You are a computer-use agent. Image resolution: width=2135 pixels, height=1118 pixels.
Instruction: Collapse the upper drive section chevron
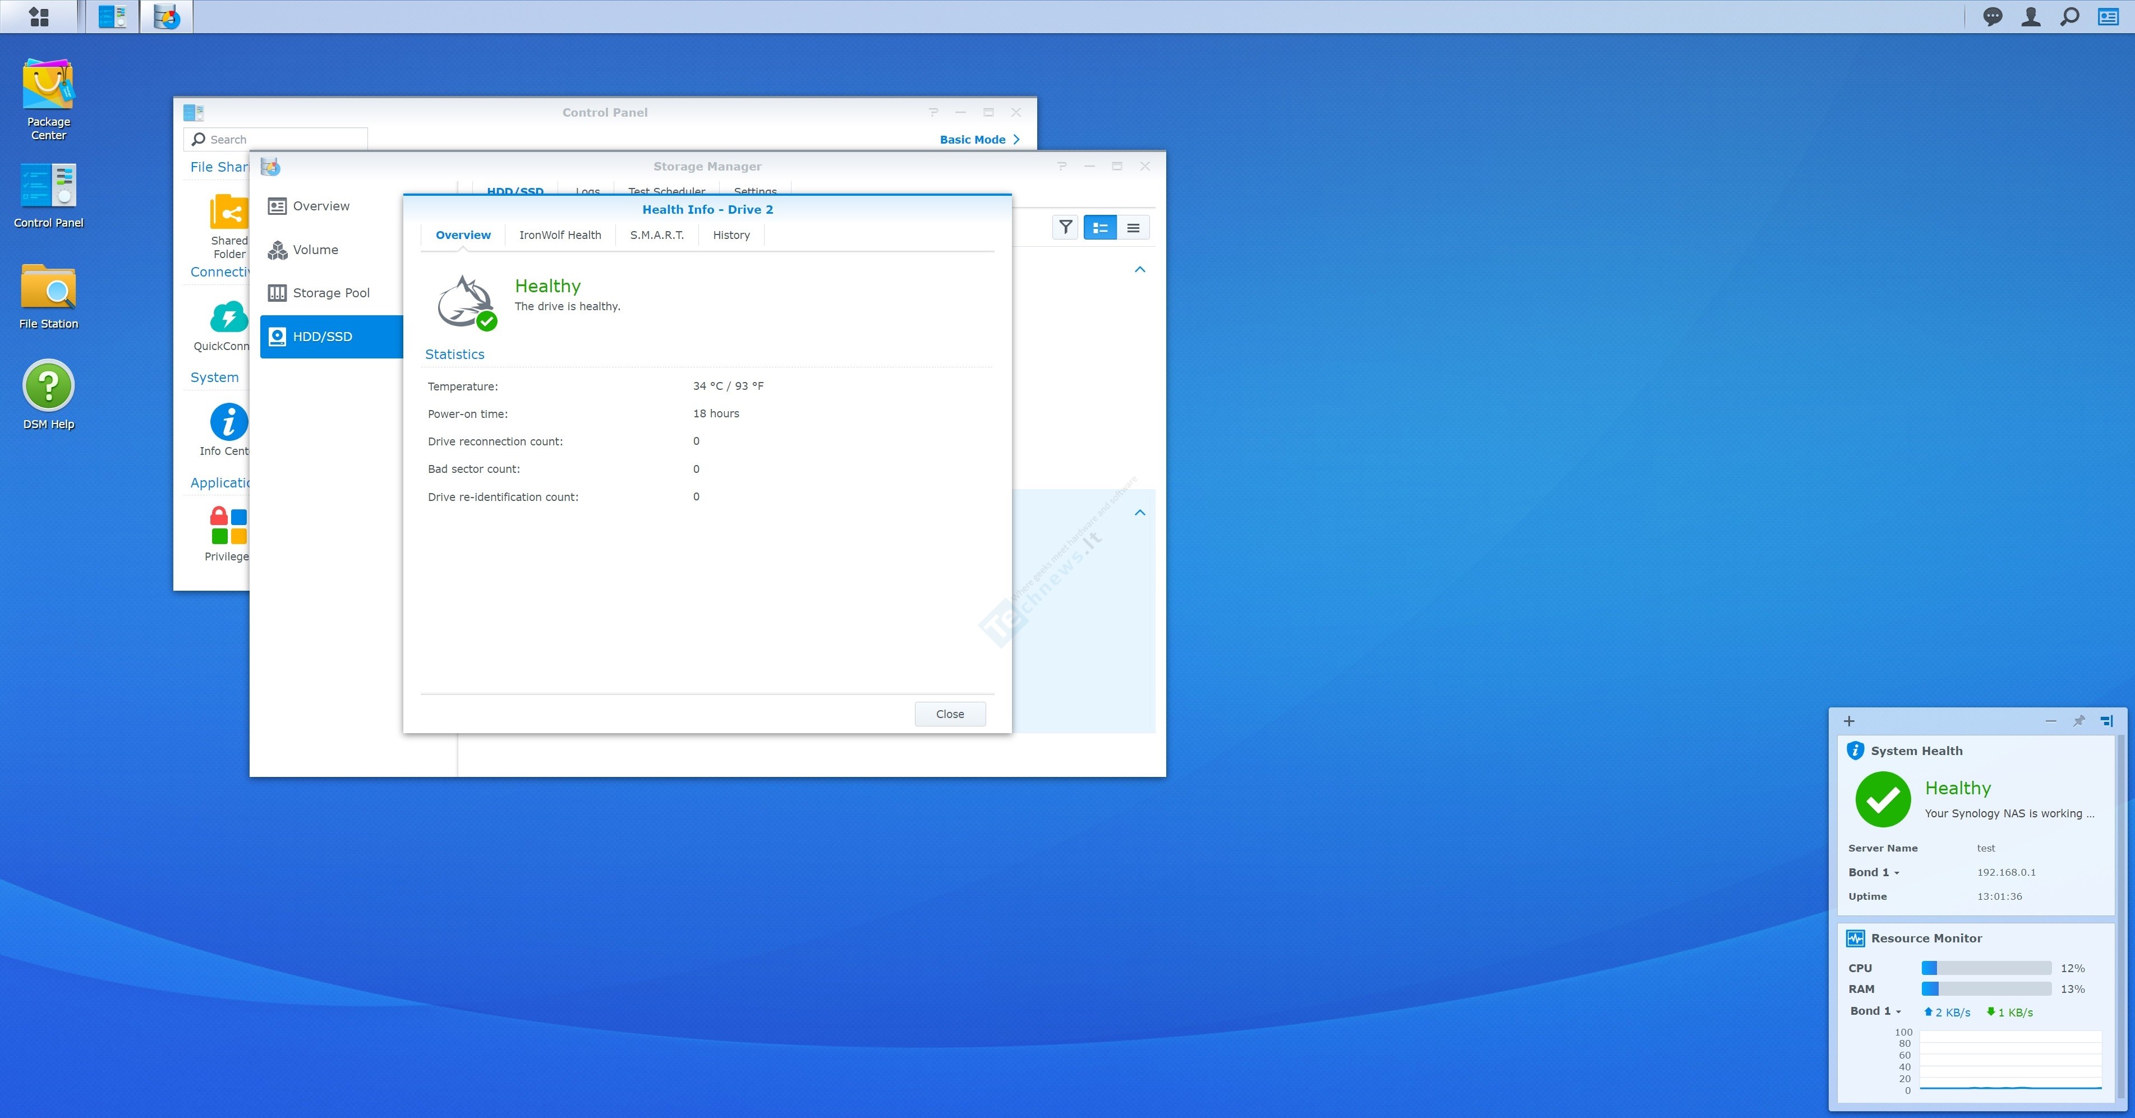pyautogui.click(x=1140, y=269)
